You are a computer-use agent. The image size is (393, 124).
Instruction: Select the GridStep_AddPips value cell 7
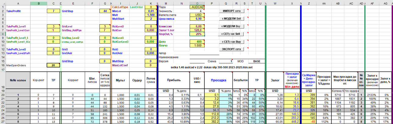click(105, 30)
